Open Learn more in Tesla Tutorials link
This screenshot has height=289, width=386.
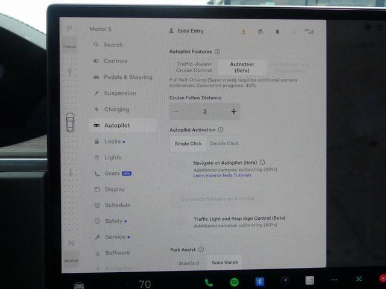[222, 175]
